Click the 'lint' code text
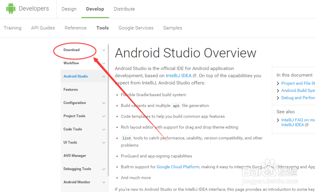315x192 pixels. pos(127,138)
